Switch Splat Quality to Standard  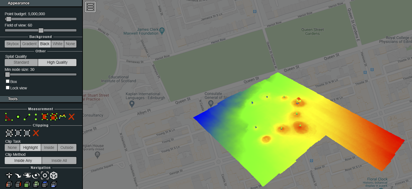(21, 62)
